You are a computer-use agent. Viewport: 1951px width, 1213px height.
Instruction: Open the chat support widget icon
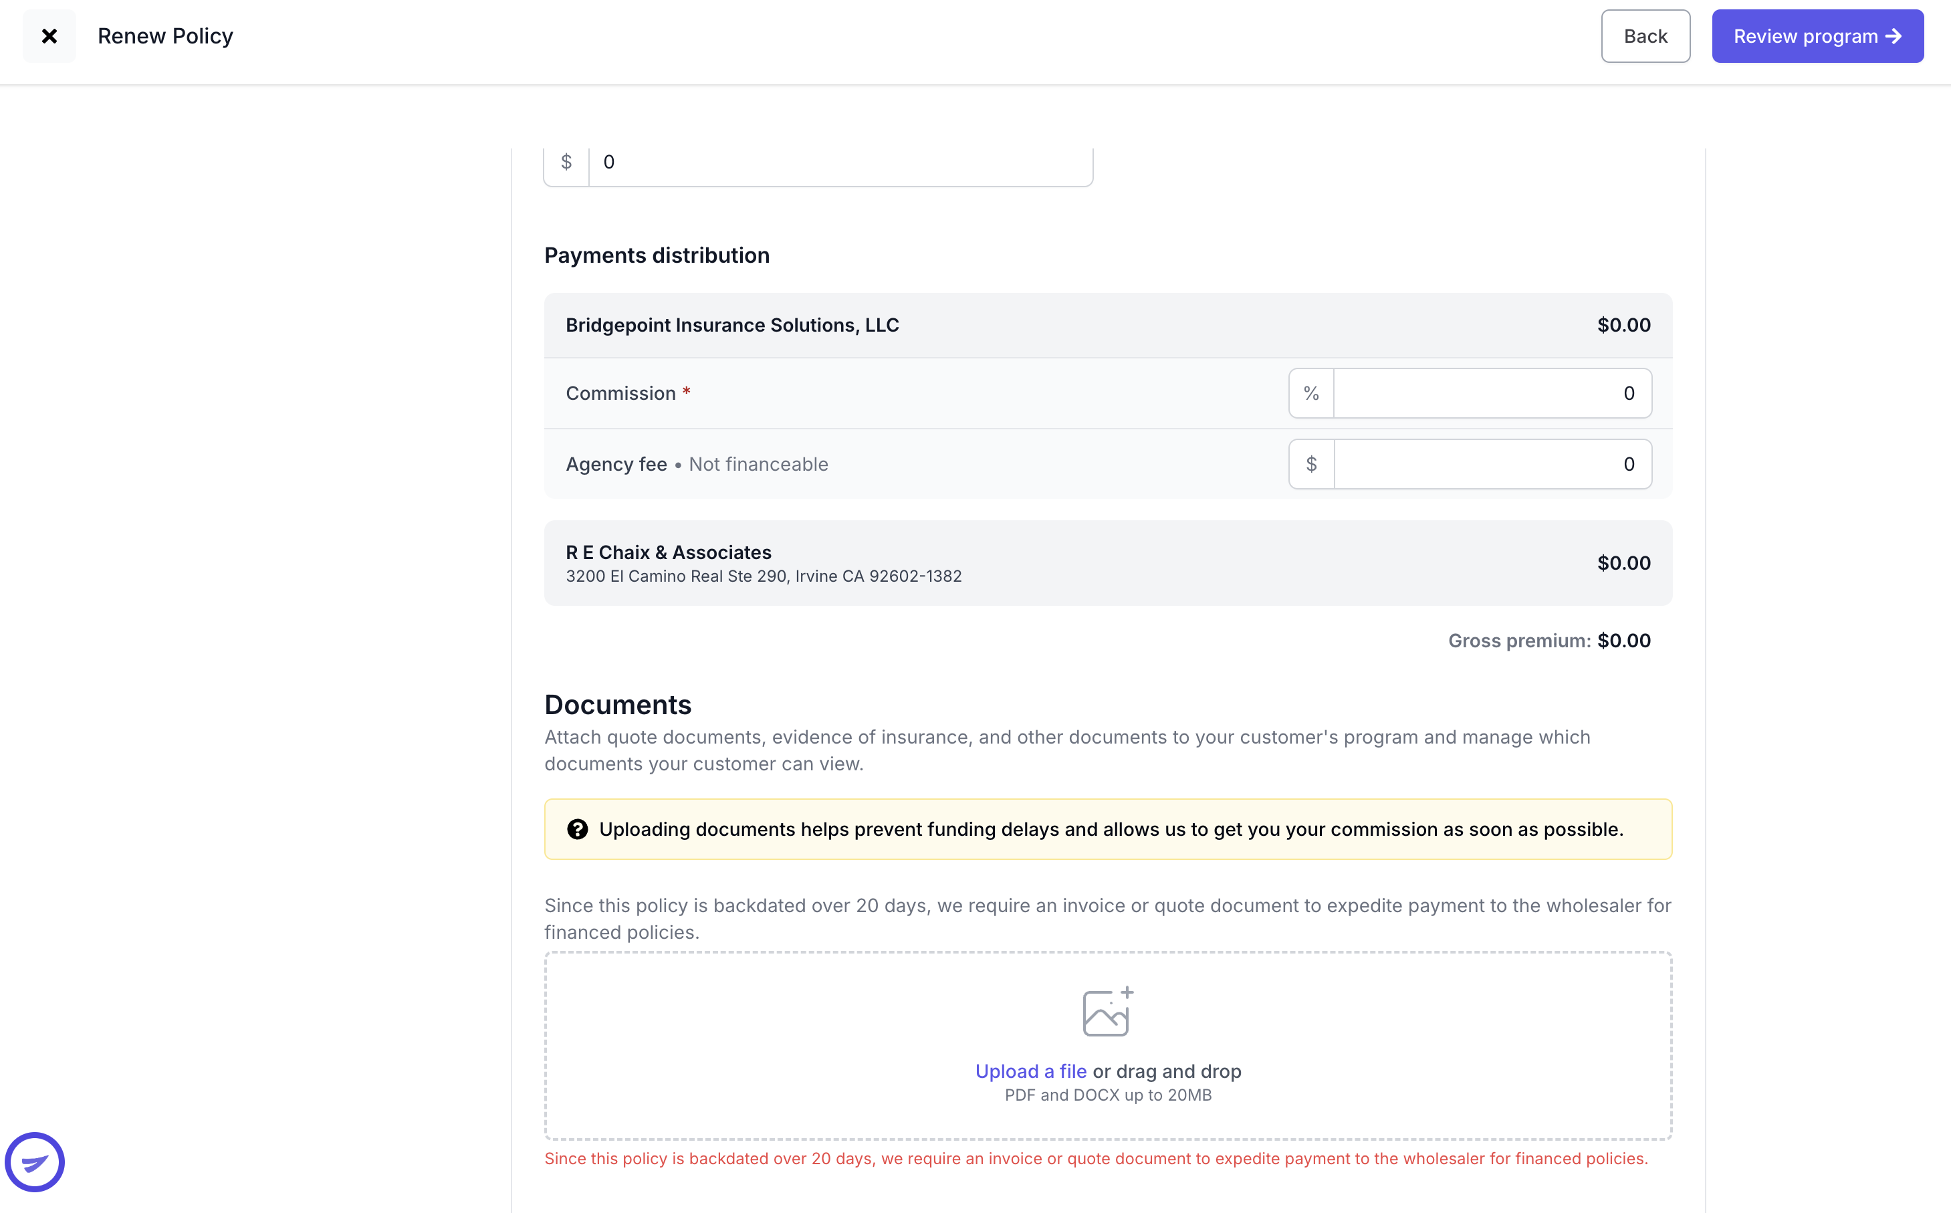point(35,1162)
